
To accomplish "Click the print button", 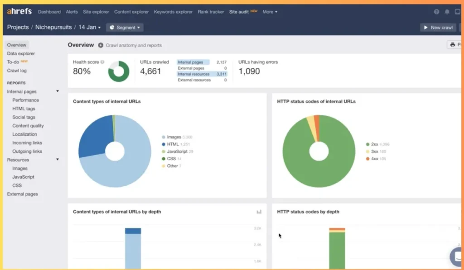I will [454, 45].
